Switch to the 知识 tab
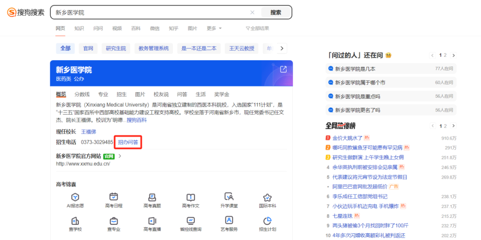This screenshot has height=240, width=481. (79, 28)
